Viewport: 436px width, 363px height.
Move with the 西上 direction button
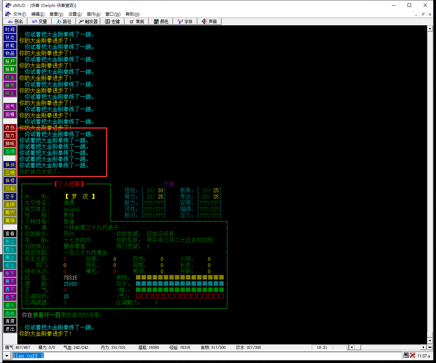point(10,249)
